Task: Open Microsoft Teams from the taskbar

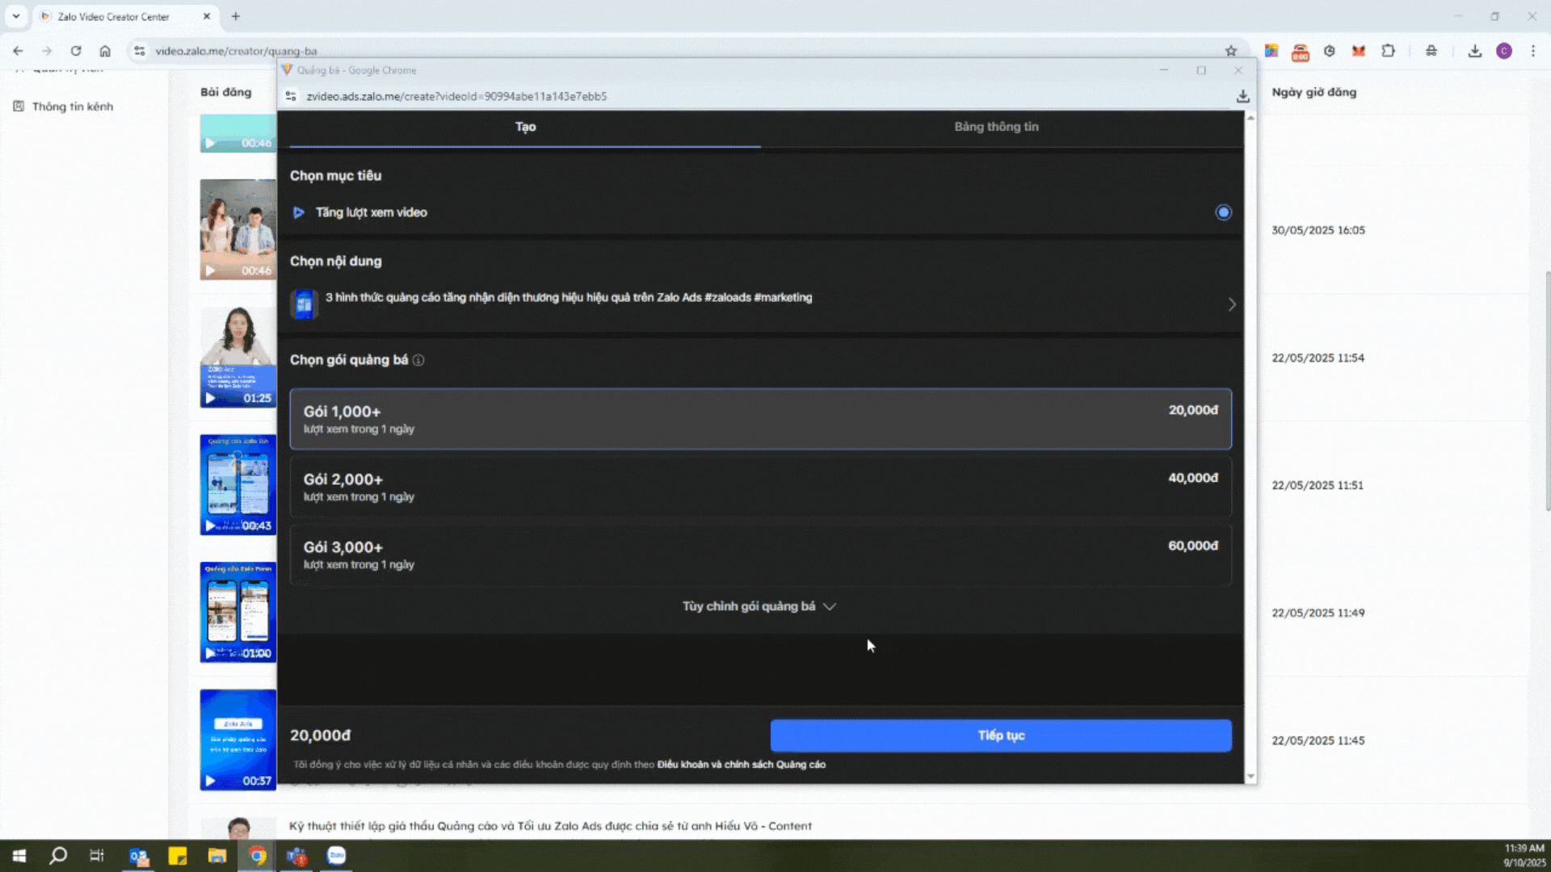Action: (x=296, y=856)
